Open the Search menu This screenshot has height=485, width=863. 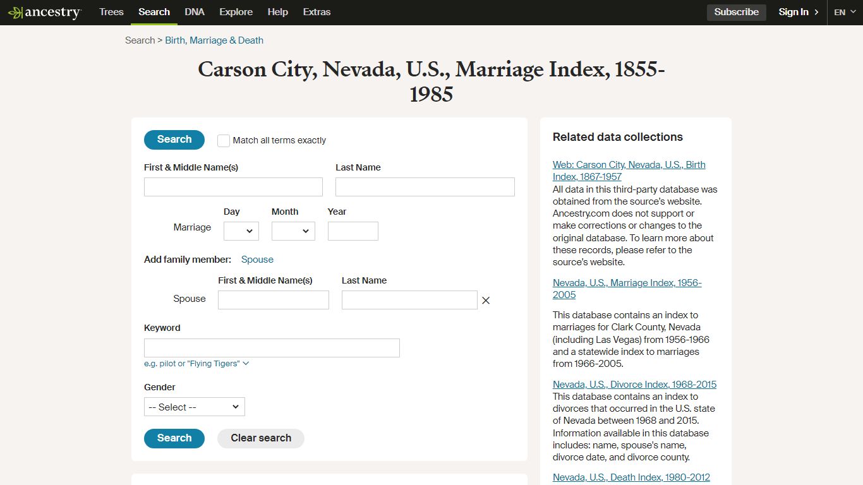(x=154, y=12)
